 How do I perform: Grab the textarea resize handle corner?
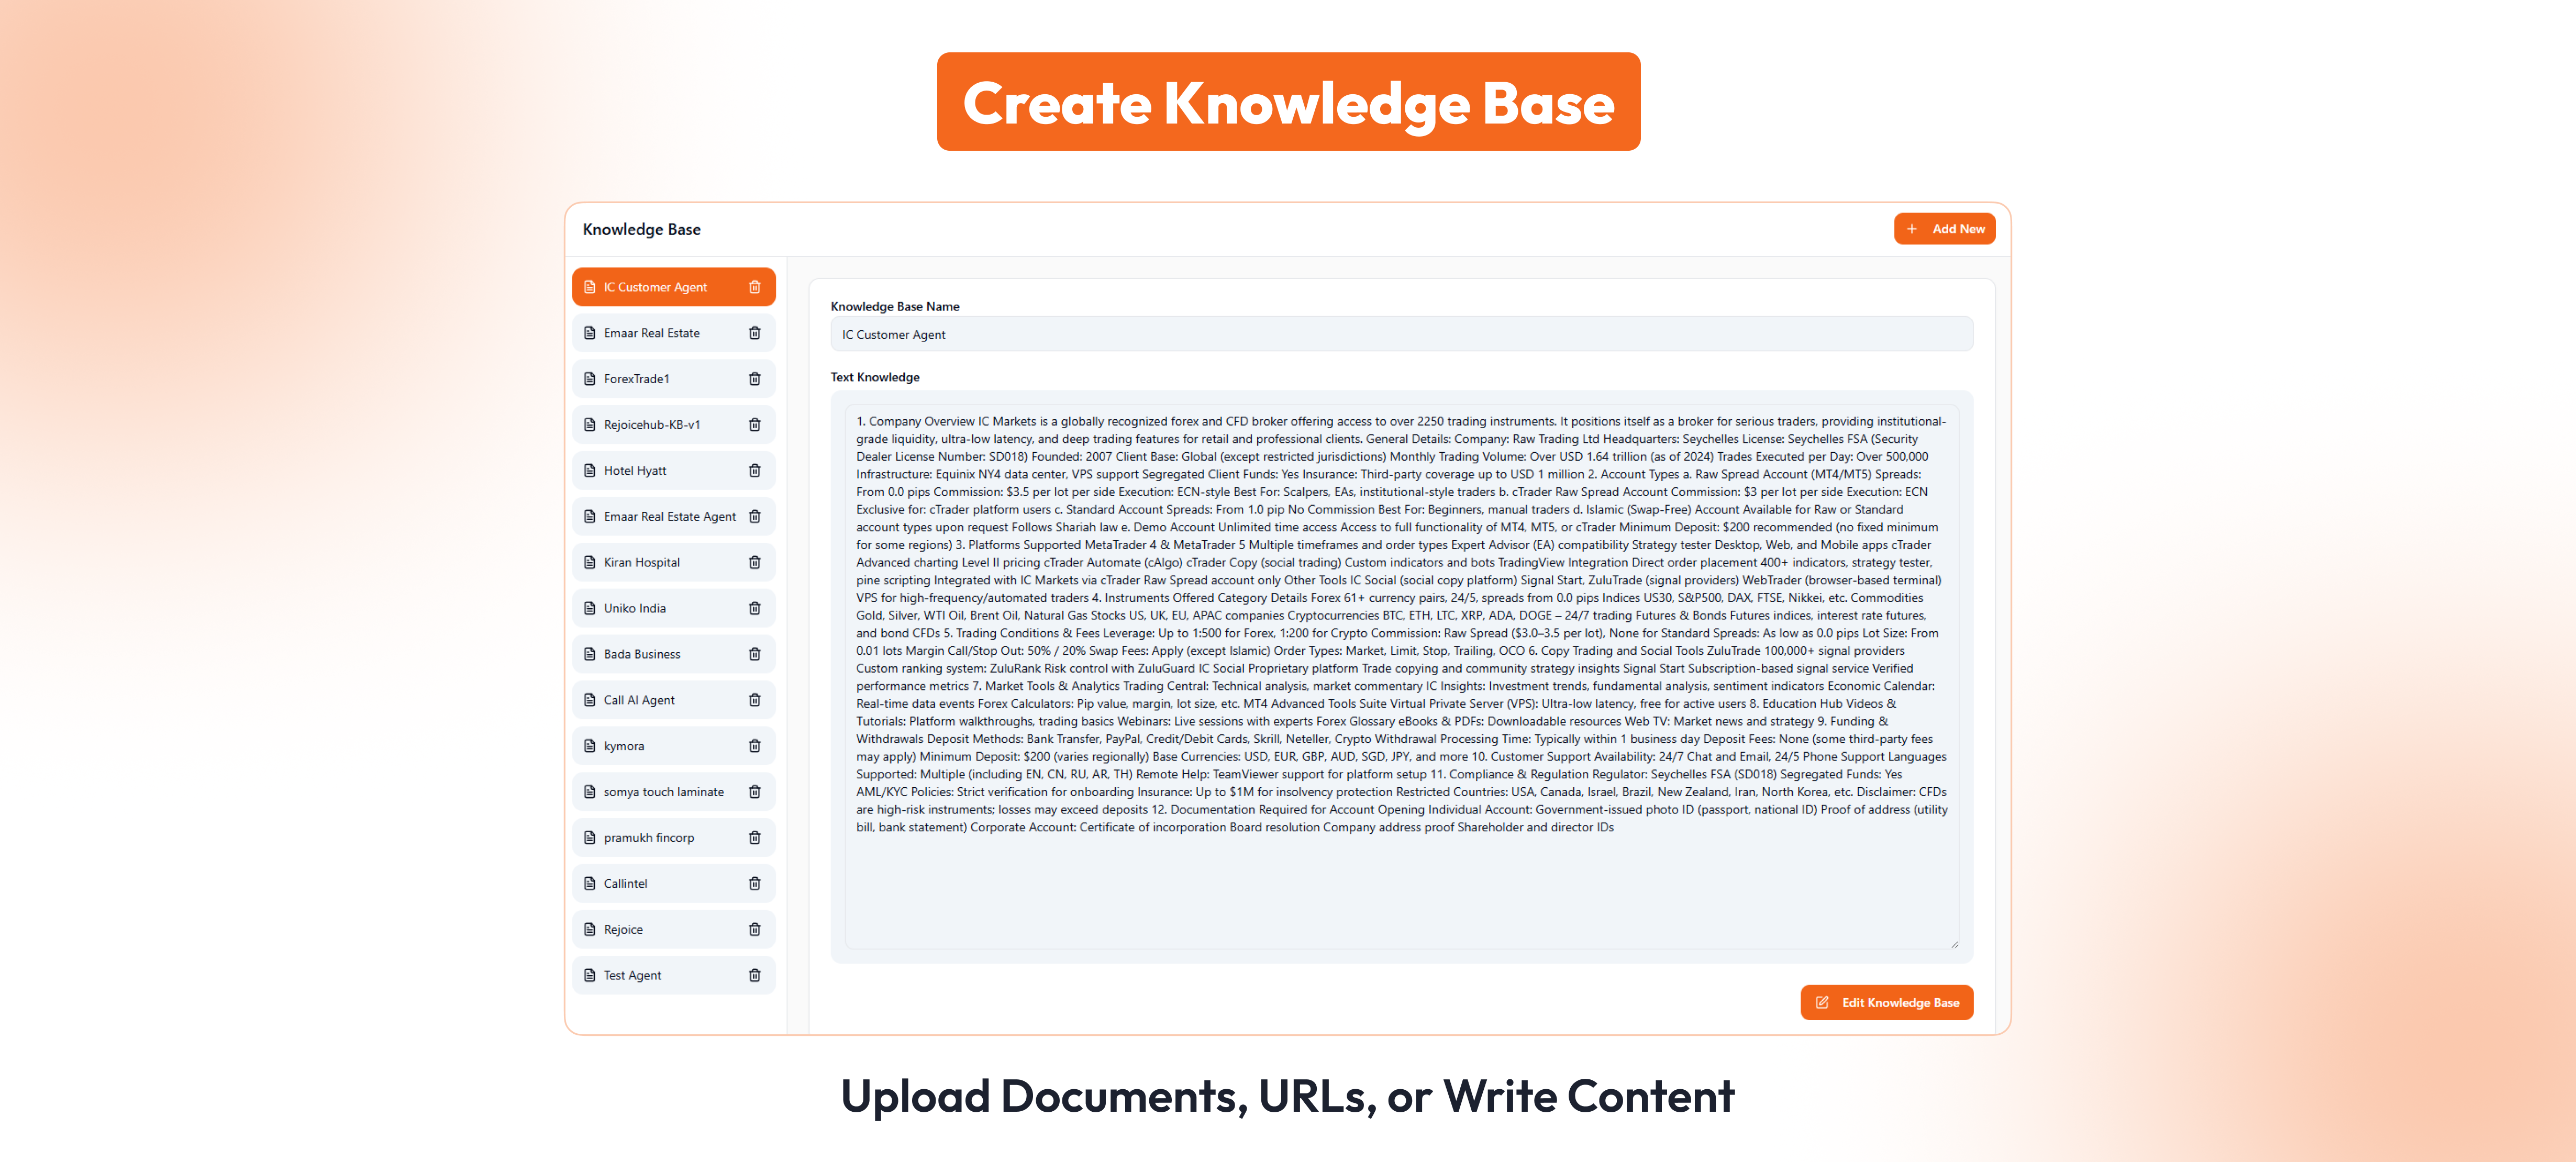[1954, 944]
